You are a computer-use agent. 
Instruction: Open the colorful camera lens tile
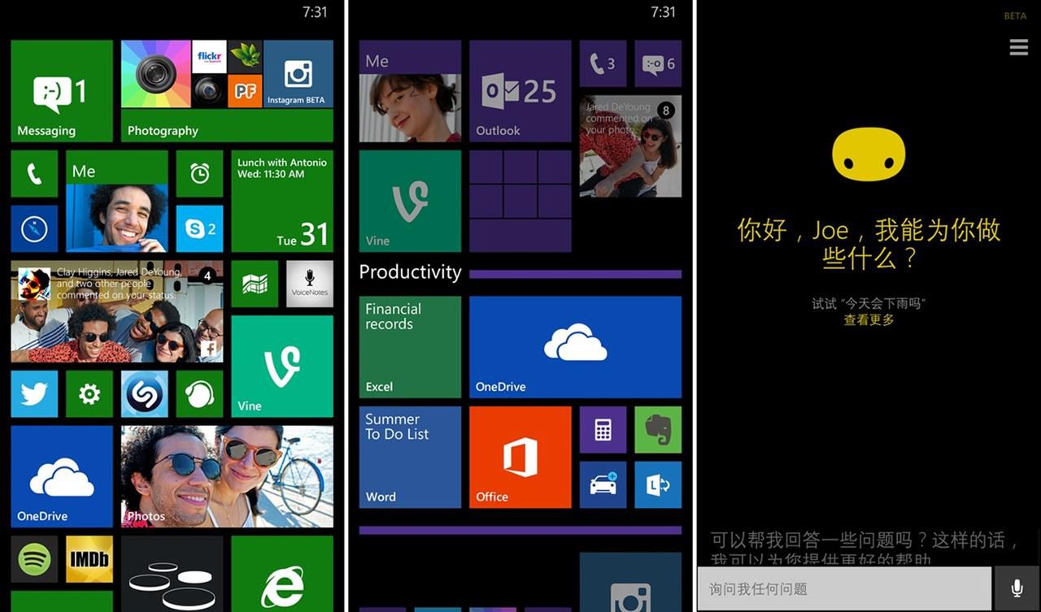tap(156, 74)
